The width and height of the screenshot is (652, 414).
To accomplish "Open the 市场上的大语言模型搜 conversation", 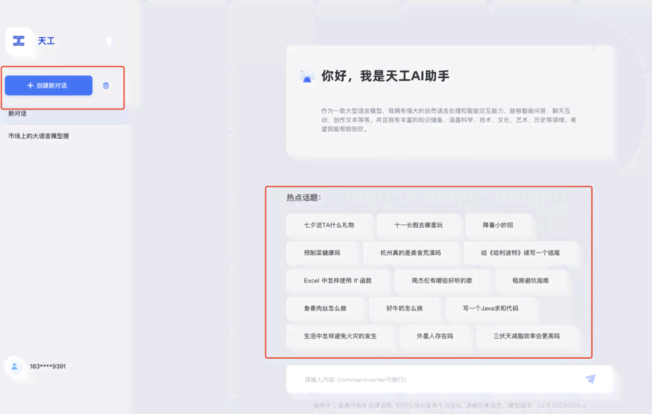I will point(65,136).
